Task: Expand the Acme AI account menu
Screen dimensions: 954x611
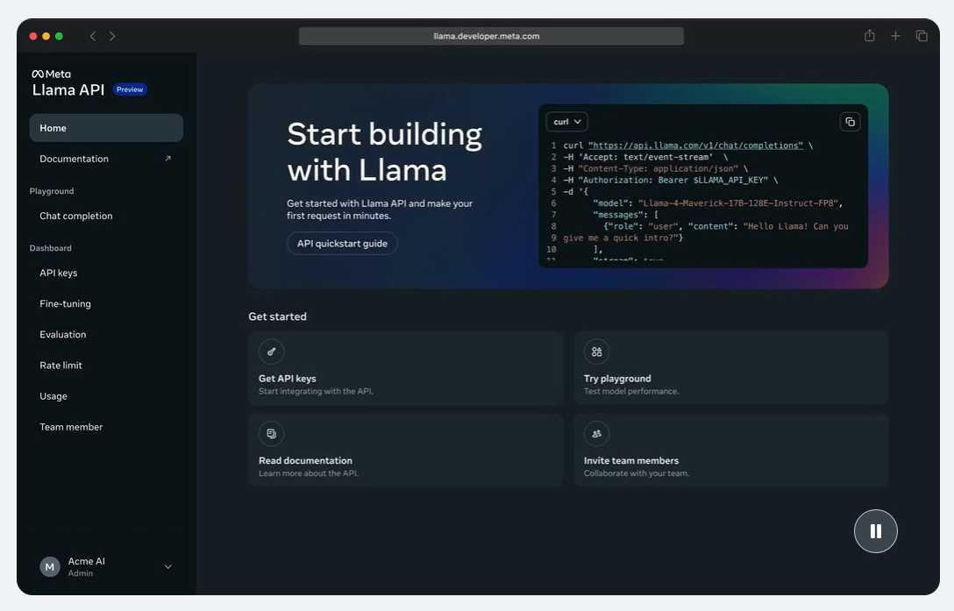Action: (168, 566)
